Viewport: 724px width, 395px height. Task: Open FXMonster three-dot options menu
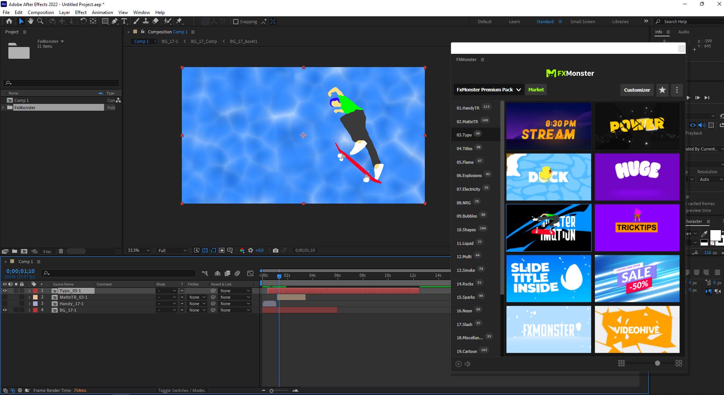[x=677, y=90]
